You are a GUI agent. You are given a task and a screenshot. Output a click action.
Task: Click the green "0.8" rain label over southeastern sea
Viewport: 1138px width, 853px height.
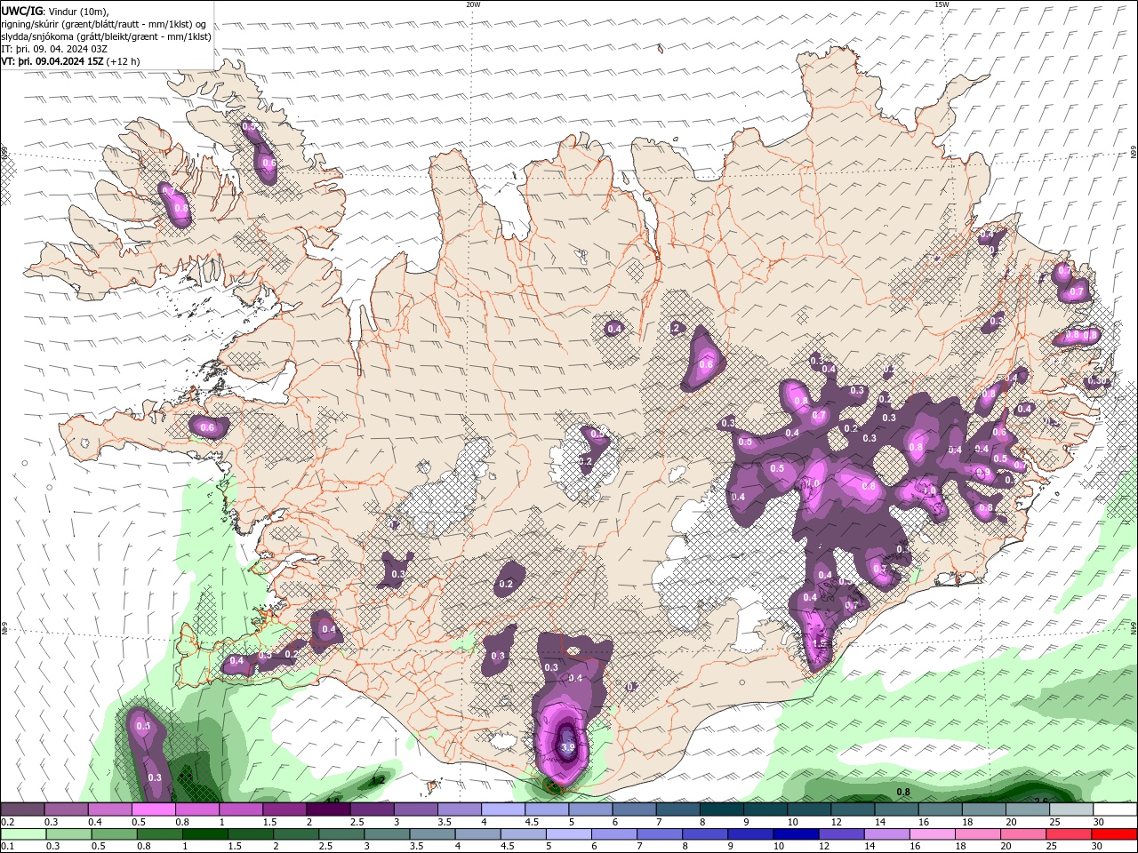[903, 792]
